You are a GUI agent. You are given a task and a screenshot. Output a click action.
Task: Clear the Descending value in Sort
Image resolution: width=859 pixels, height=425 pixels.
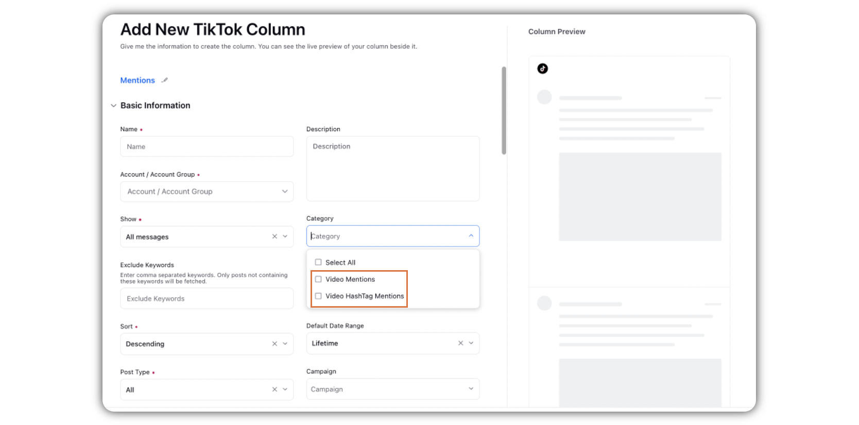pyautogui.click(x=274, y=344)
